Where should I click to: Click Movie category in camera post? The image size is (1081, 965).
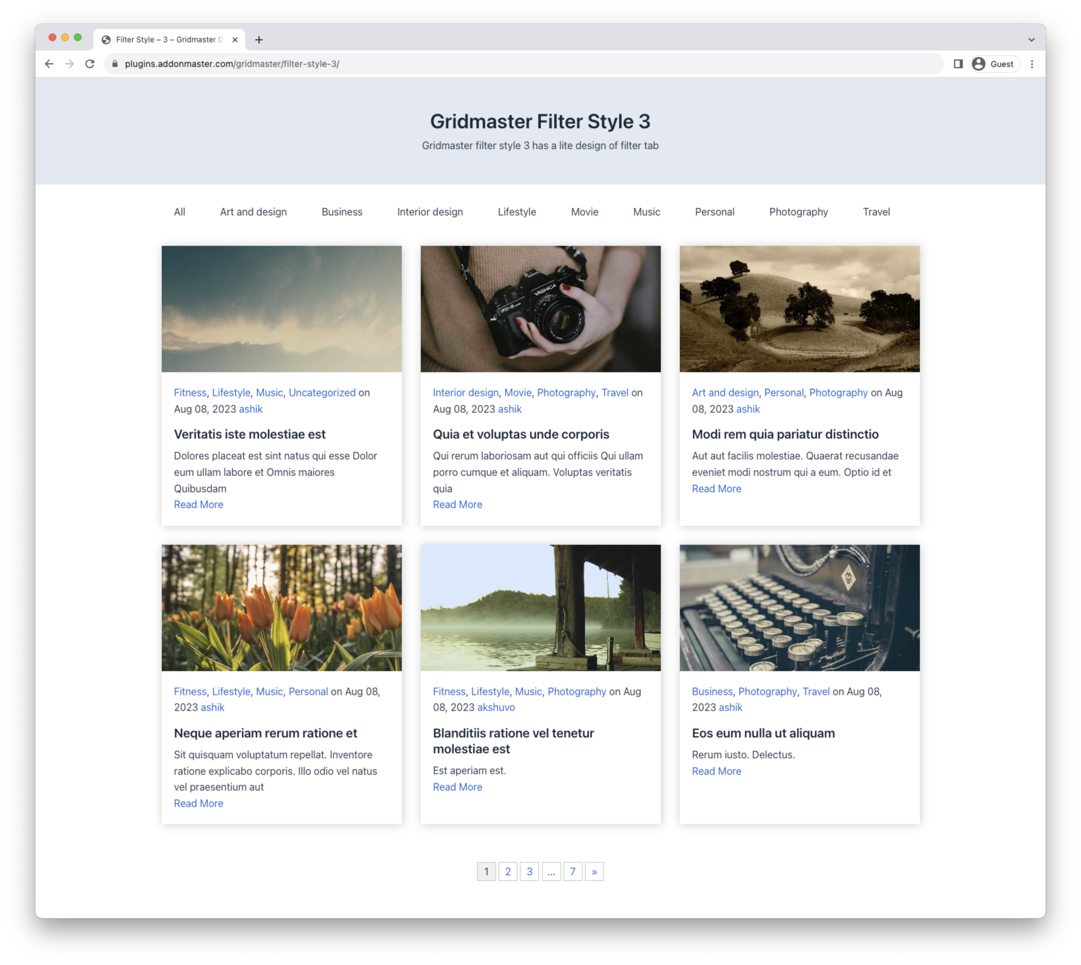(517, 392)
